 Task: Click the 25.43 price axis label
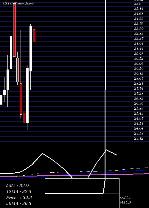pos(139,114)
